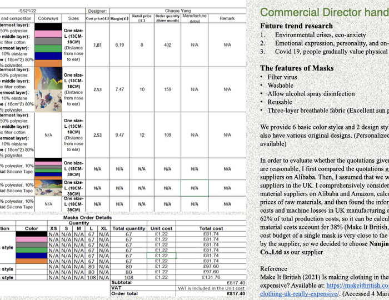Viewport: 389px width, 300px height.
Task: Click the 'Retail price (£)' column header
Action: pos(142,18)
